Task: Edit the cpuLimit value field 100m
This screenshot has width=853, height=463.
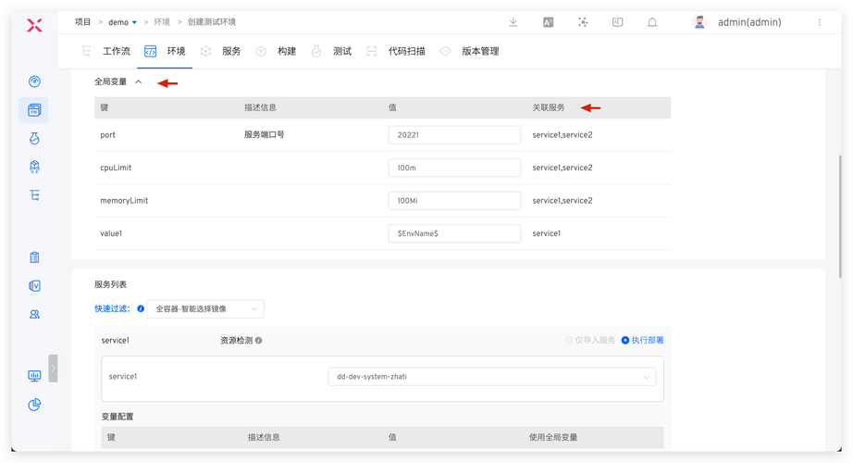Action: coord(454,168)
